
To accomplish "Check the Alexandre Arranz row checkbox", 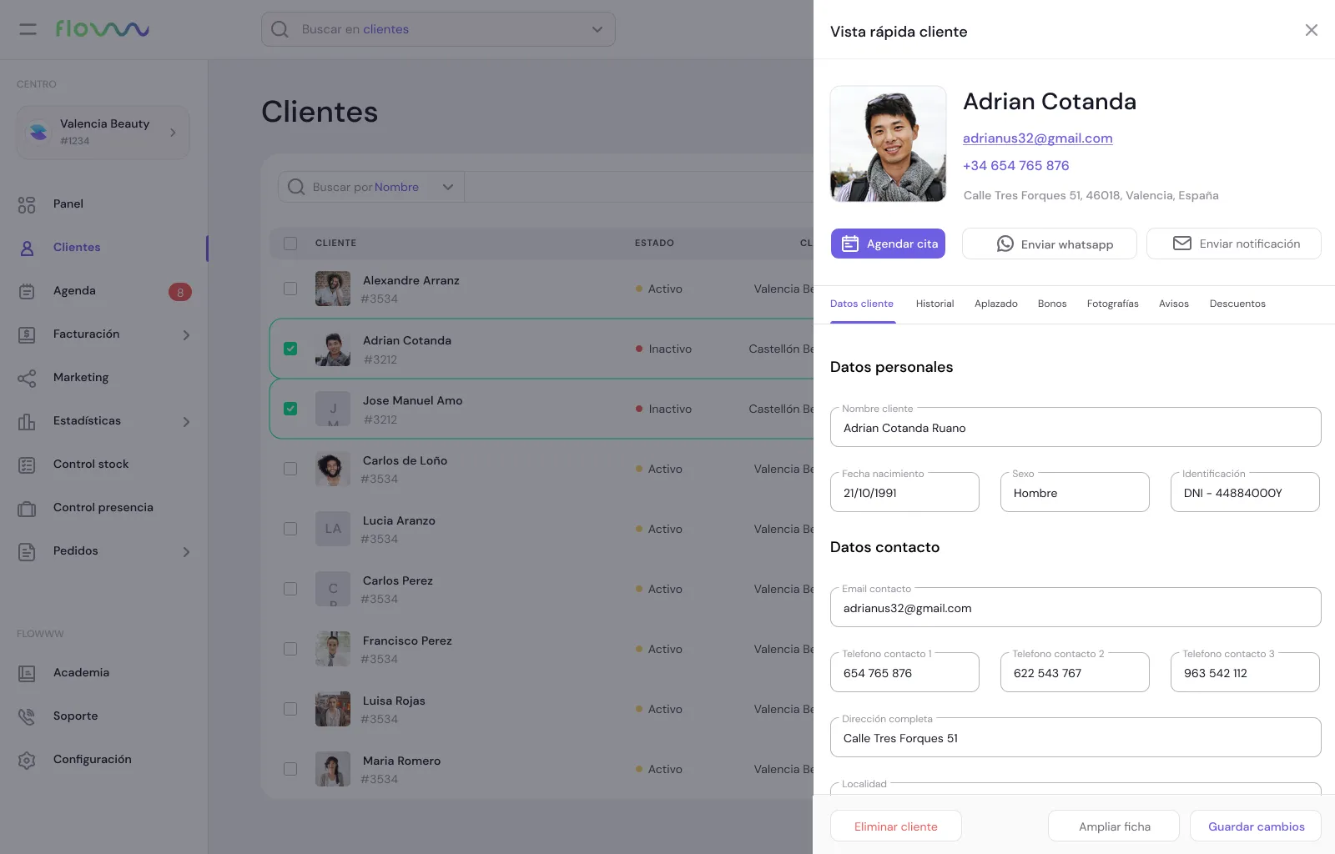I will [290, 289].
